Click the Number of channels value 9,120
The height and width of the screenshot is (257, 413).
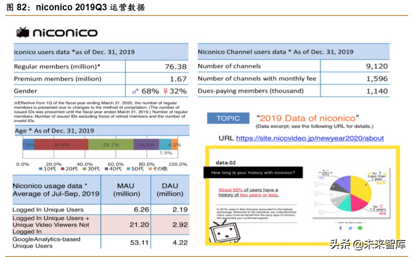(x=376, y=66)
